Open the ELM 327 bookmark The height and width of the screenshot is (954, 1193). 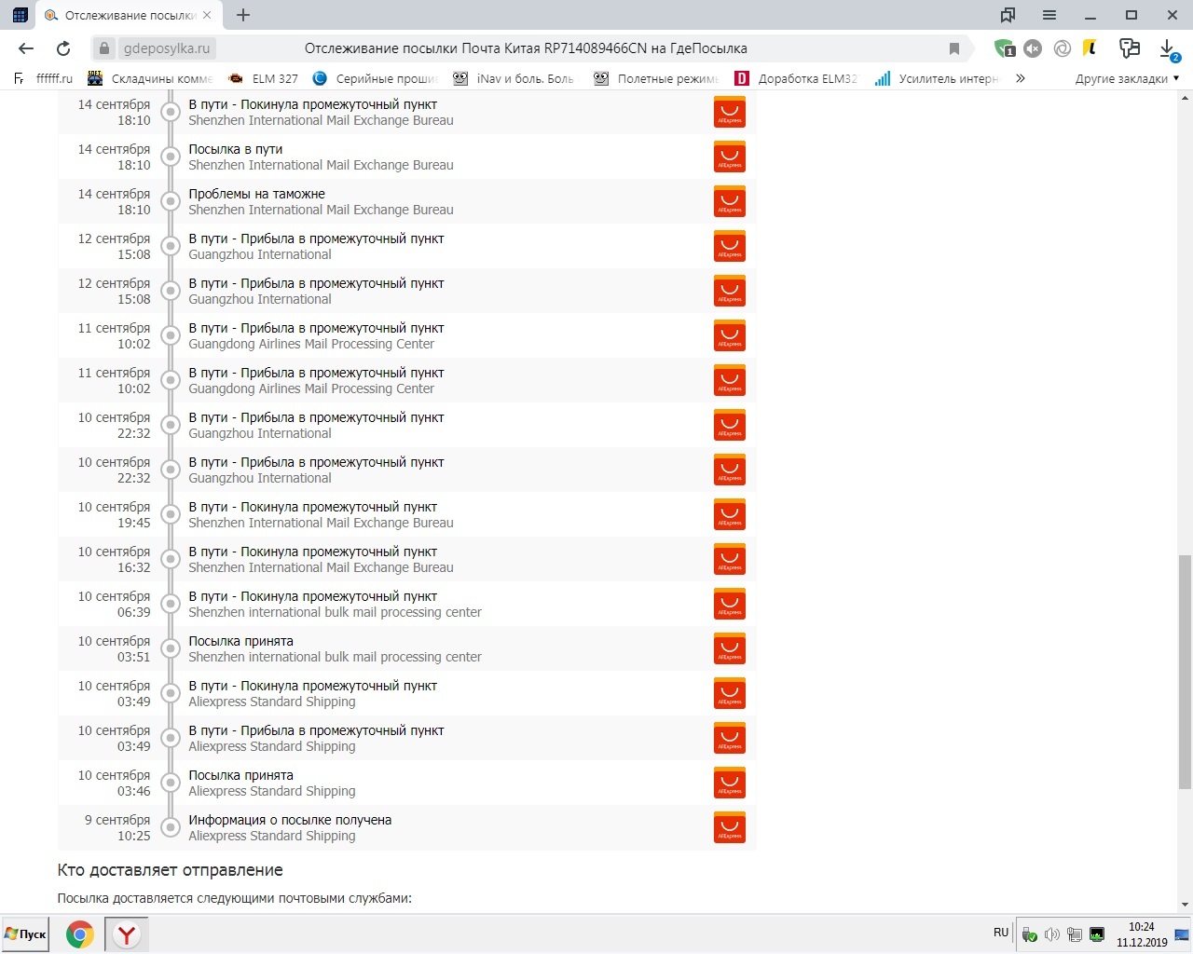[x=265, y=78]
